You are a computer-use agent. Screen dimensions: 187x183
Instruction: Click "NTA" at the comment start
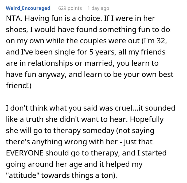12,19
